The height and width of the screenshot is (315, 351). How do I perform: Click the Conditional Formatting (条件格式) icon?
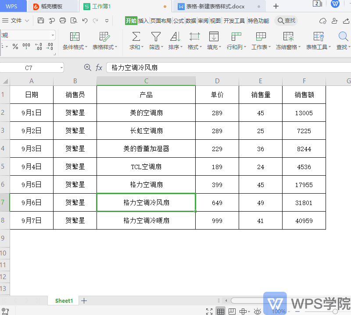tap(75, 37)
